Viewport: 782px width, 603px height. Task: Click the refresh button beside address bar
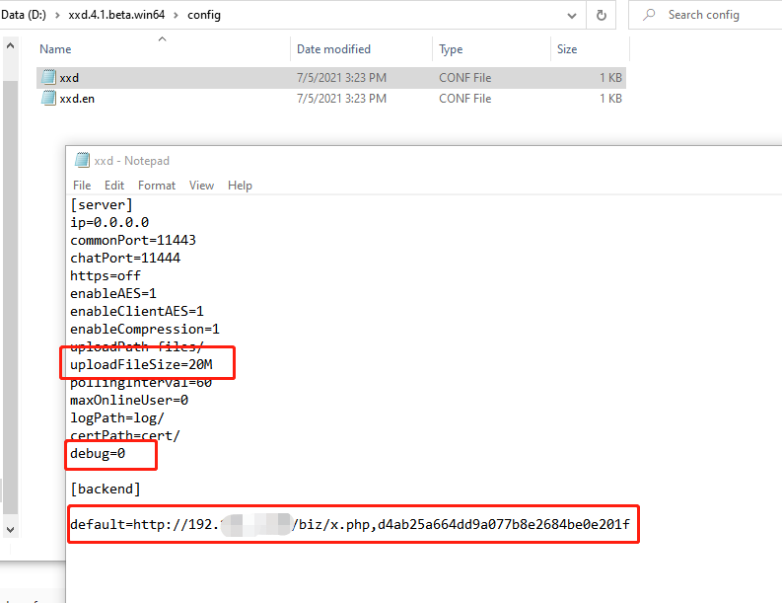tap(601, 15)
